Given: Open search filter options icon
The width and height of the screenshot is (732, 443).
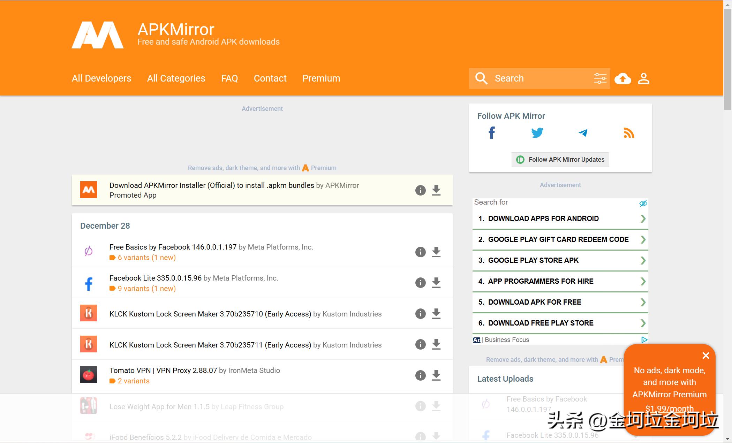Looking at the screenshot, I should click(x=600, y=78).
